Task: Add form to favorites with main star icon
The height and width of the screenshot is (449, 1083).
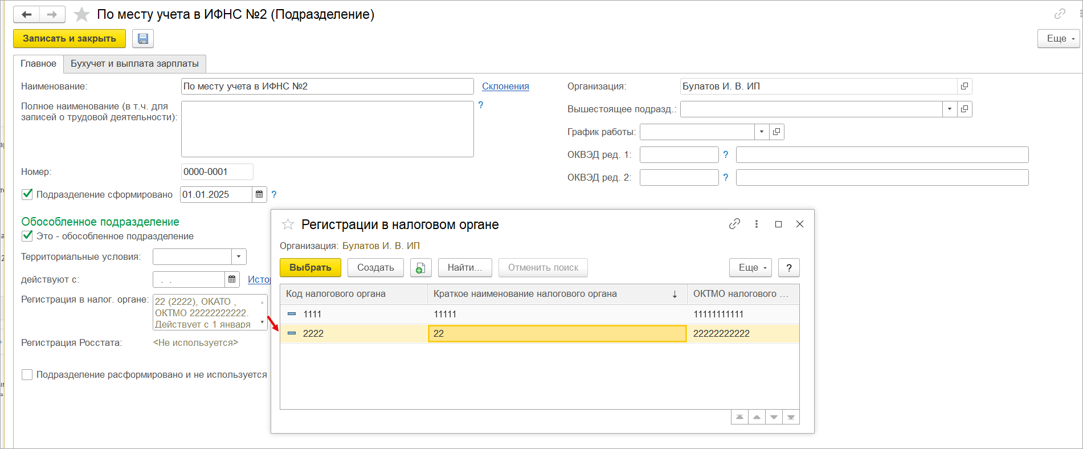Action: (x=81, y=14)
